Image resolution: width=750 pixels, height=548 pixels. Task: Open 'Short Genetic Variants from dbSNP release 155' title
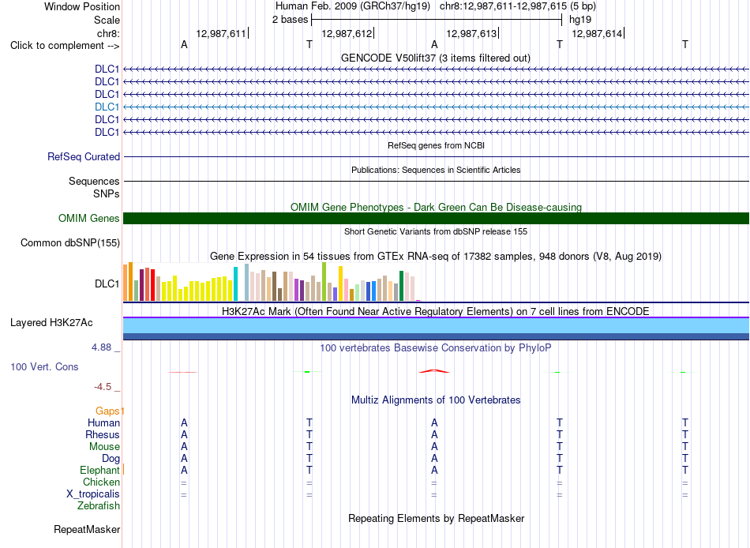pos(436,231)
